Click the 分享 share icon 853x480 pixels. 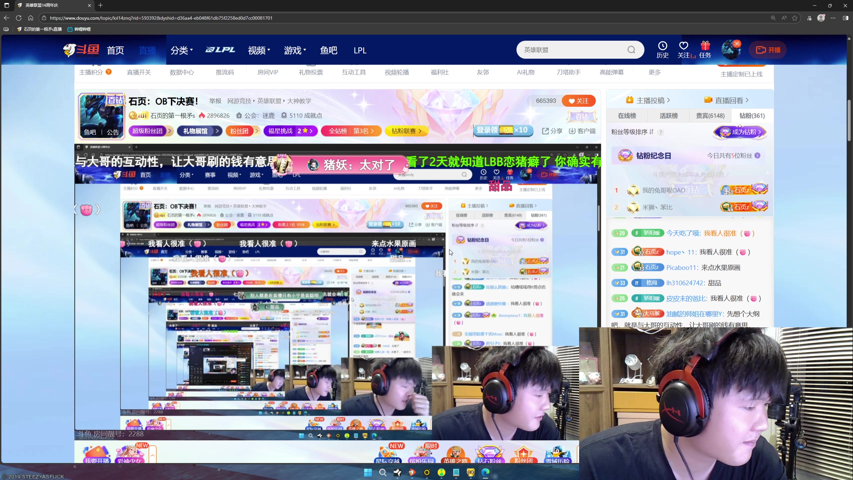(552, 131)
